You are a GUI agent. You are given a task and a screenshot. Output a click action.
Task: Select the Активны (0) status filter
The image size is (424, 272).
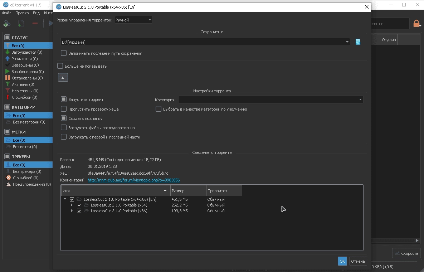tap(23, 84)
